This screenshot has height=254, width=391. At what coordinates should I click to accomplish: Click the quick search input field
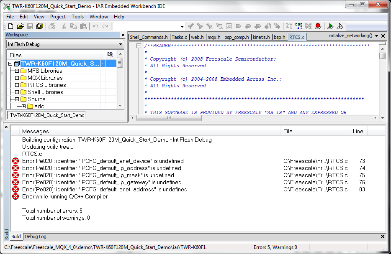(x=147, y=26)
